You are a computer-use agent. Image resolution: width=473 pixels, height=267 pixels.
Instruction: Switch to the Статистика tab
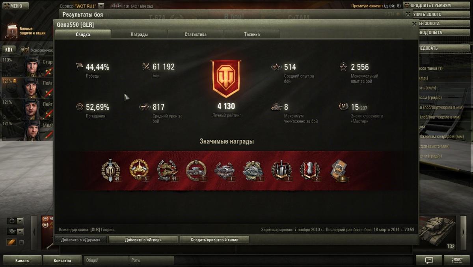point(196,34)
